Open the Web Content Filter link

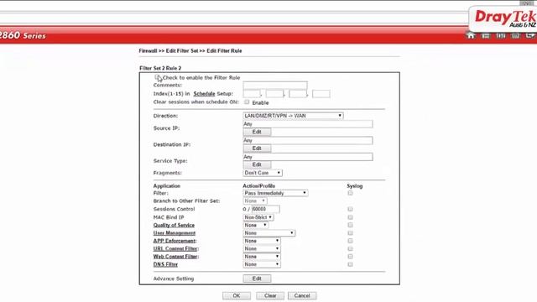[175, 257]
